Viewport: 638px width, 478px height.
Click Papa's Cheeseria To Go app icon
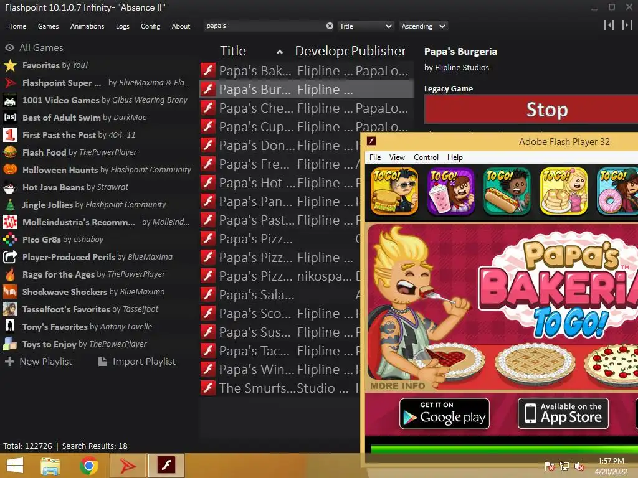[x=394, y=191]
